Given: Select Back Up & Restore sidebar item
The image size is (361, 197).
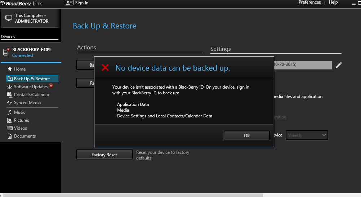Looking at the screenshot, I should [x=32, y=79].
